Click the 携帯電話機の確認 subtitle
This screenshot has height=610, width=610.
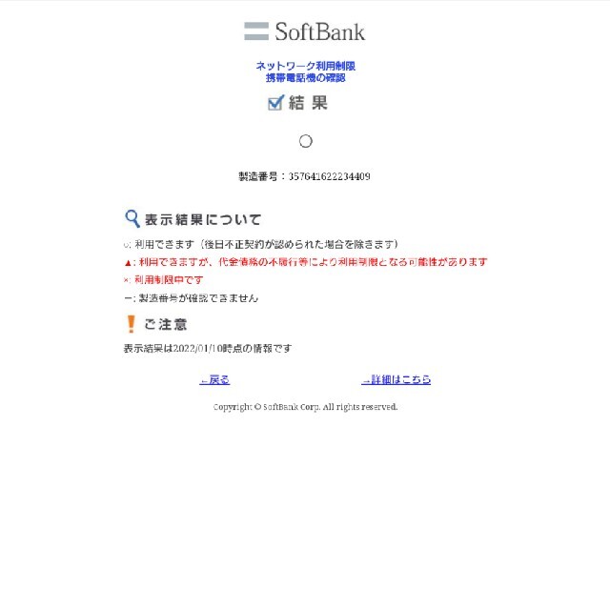[x=305, y=78]
